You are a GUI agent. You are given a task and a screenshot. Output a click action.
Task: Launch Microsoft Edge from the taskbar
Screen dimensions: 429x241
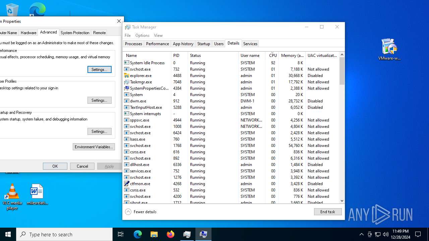click(138, 234)
